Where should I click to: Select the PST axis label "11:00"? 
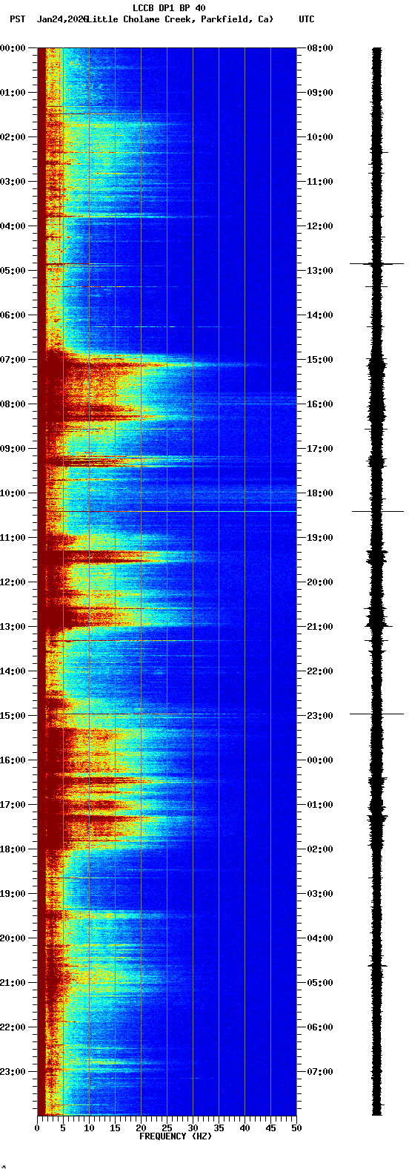click(13, 538)
